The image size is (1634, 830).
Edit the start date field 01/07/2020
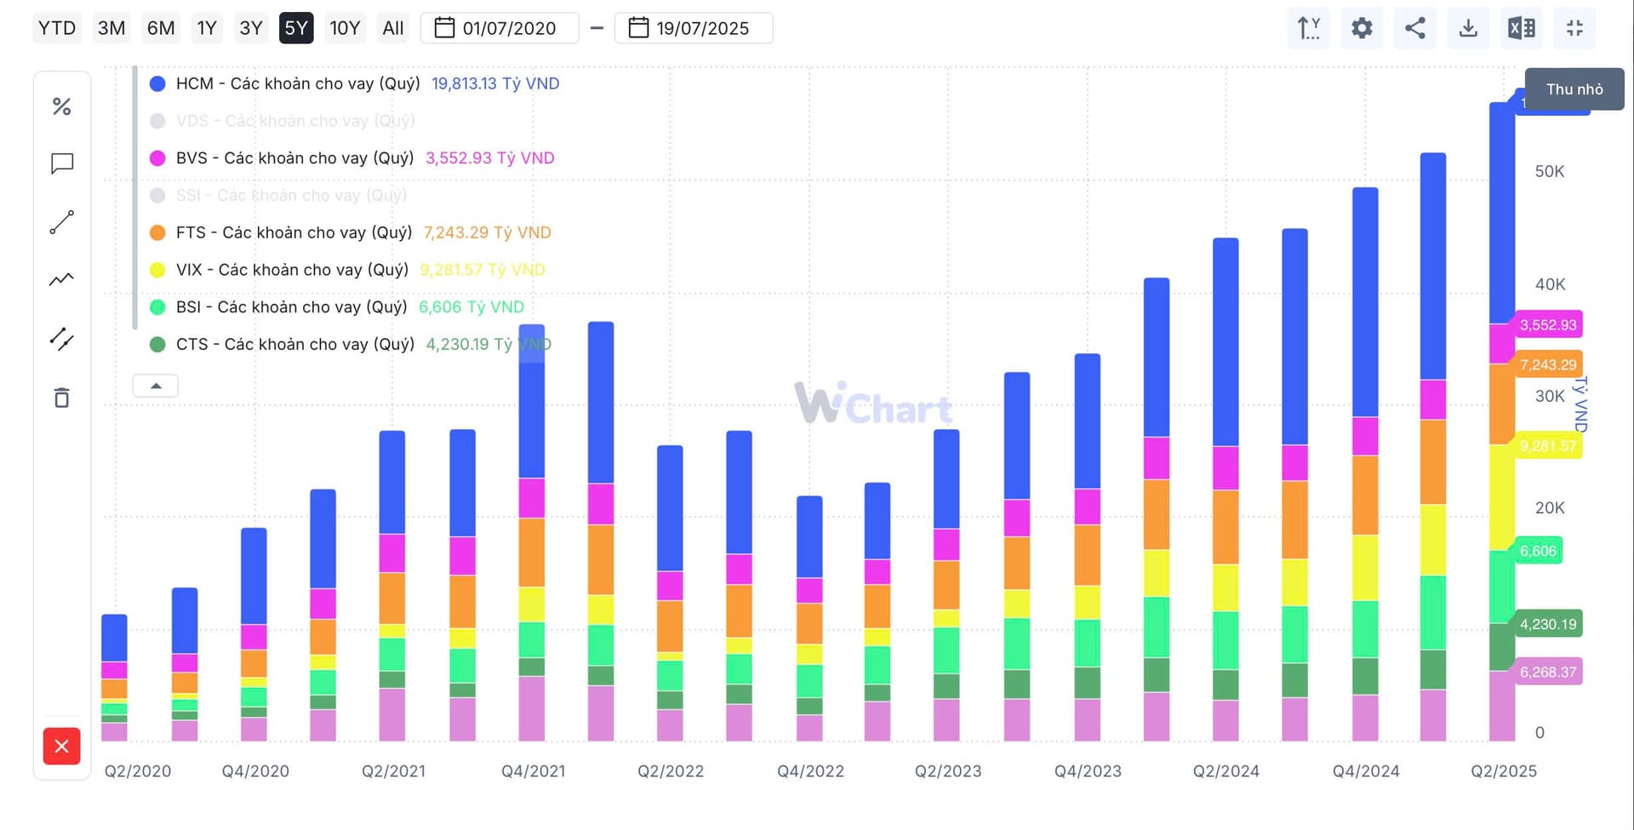tap(500, 28)
